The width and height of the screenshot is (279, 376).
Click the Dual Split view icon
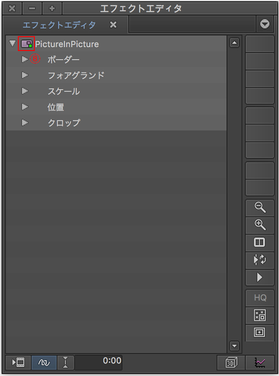tap(259, 242)
